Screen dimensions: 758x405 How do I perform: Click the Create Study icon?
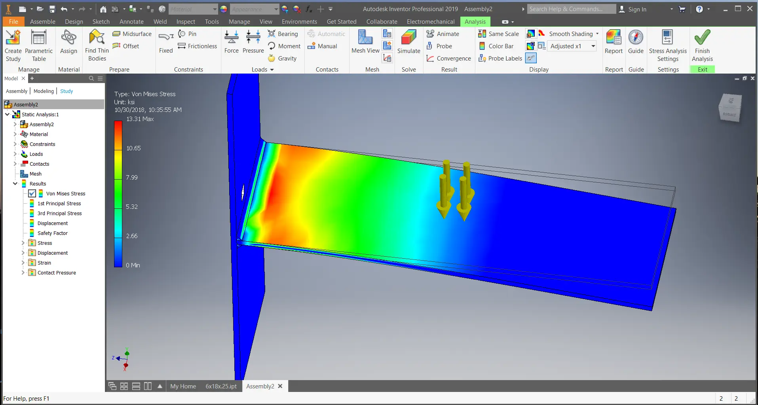pos(13,45)
